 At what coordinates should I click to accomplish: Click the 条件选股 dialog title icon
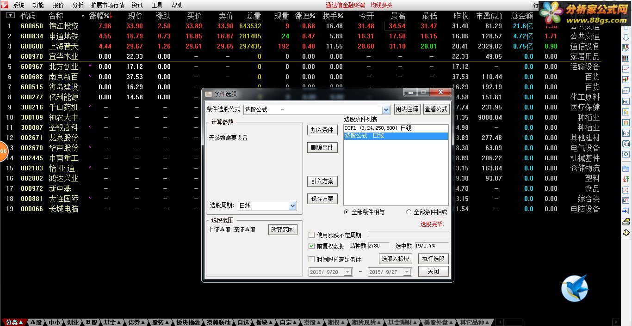coord(208,94)
